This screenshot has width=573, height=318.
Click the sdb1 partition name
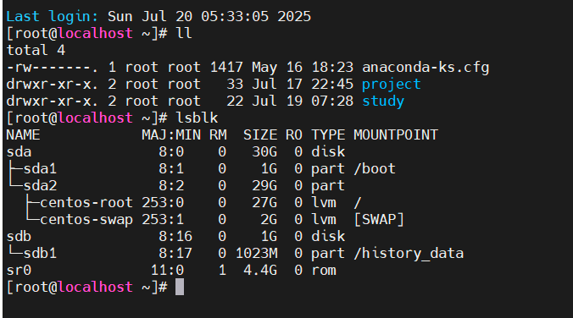point(40,254)
